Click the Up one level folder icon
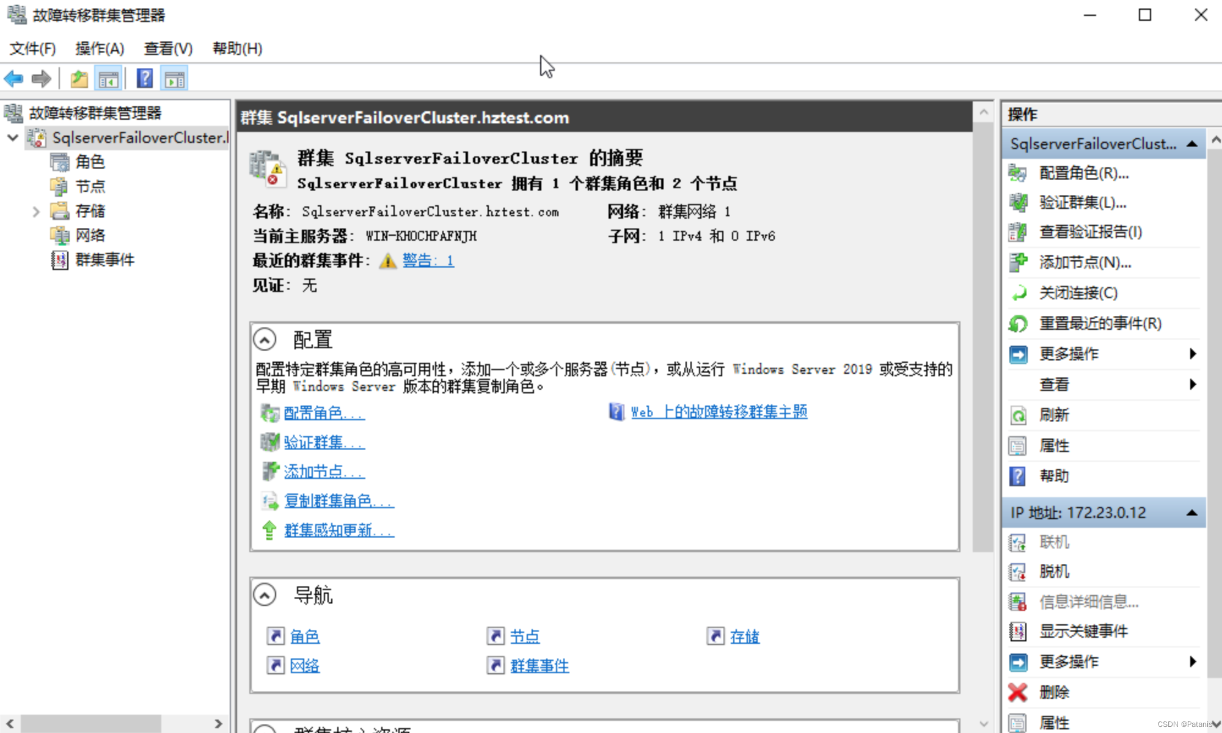1222x733 pixels. pos(79,79)
